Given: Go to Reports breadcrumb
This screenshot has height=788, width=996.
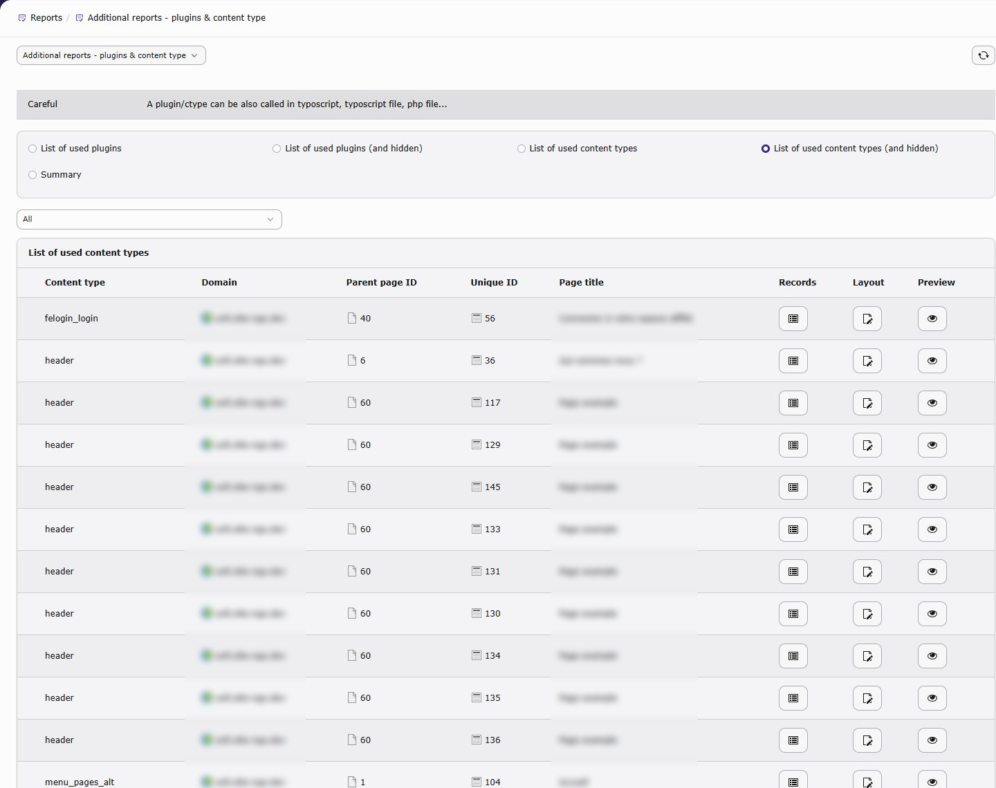Looking at the screenshot, I should click(40, 18).
